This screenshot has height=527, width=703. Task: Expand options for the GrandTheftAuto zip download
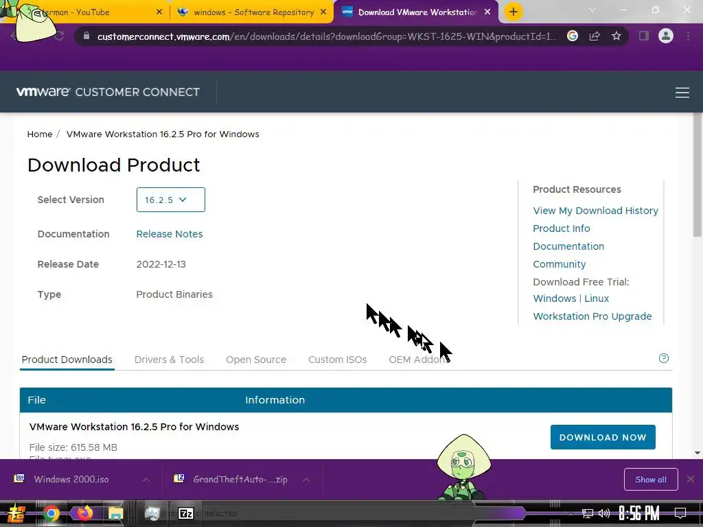[x=306, y=480]
